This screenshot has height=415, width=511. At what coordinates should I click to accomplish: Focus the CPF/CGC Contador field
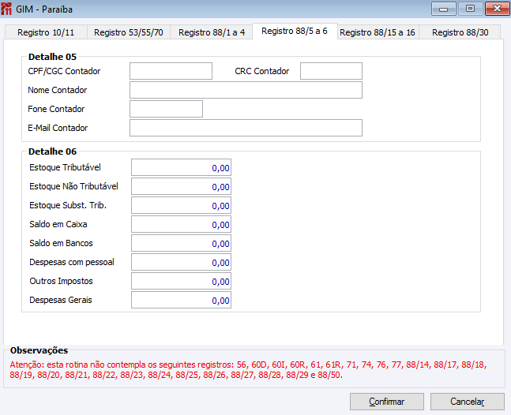pyautogui.click(x=171, y=71)
